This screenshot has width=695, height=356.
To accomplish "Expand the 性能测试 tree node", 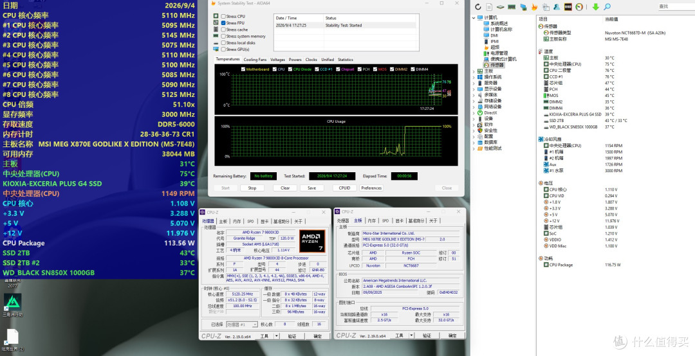I will coord(474,148).
